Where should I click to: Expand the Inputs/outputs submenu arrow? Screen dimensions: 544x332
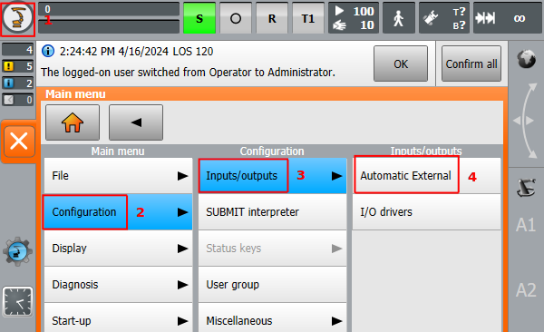coord(336,176)
